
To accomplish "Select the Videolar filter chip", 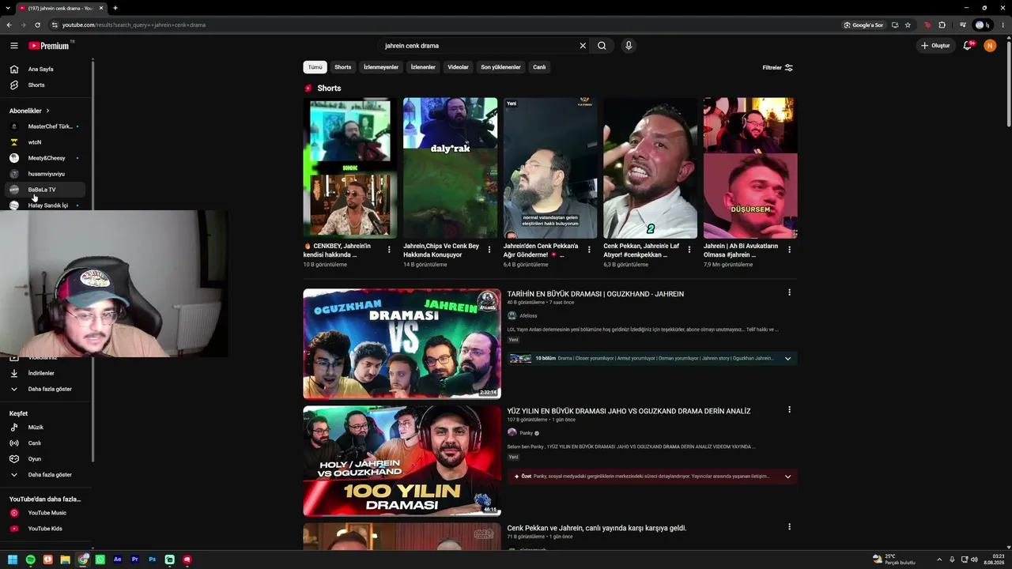I will click(x=459, y=67).
